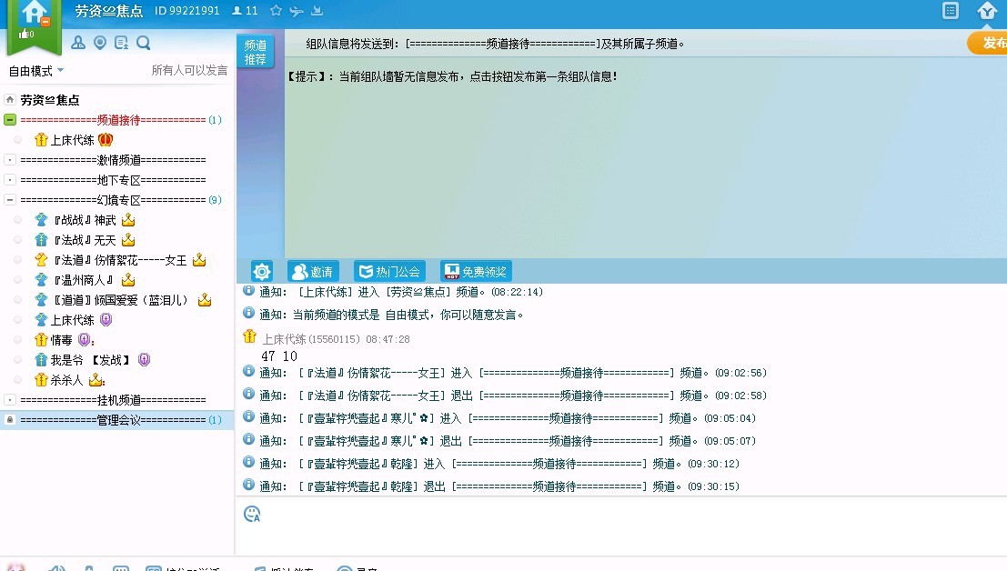Click the airplane icon in the title bar

[x=295, y=10]
